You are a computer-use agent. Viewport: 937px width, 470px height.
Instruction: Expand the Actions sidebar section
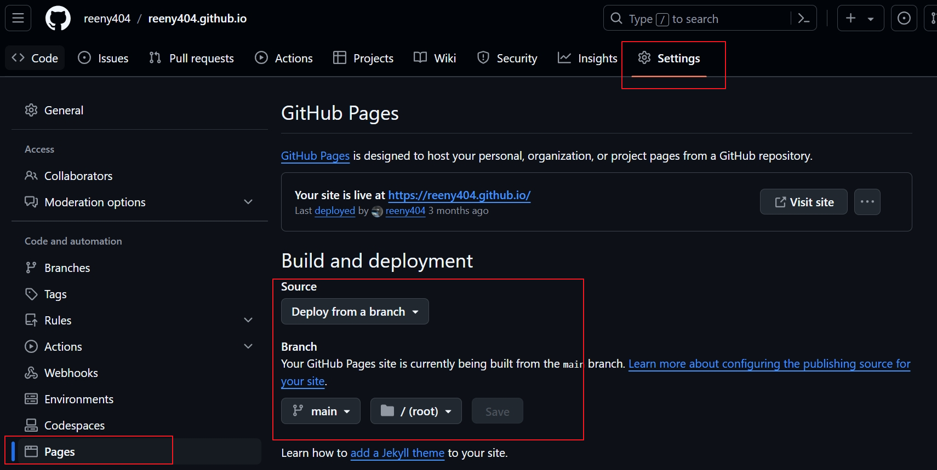pos(248,346)
